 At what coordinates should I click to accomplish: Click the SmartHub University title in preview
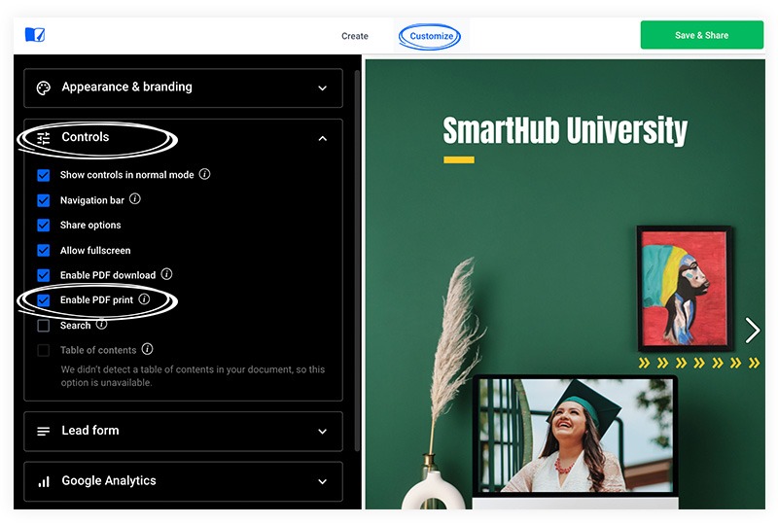pyautogui.click(x=565, y=130)
